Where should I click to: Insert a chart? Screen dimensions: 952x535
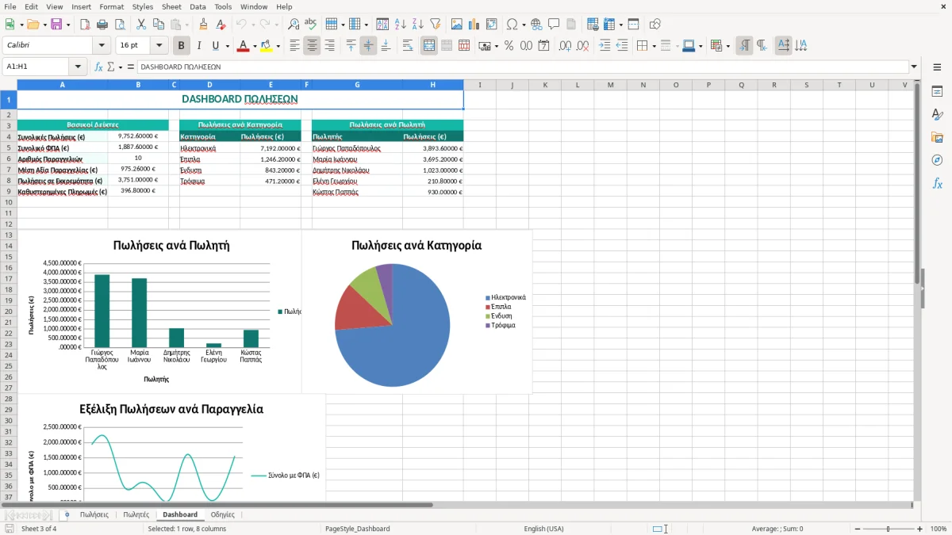[474, 25]
